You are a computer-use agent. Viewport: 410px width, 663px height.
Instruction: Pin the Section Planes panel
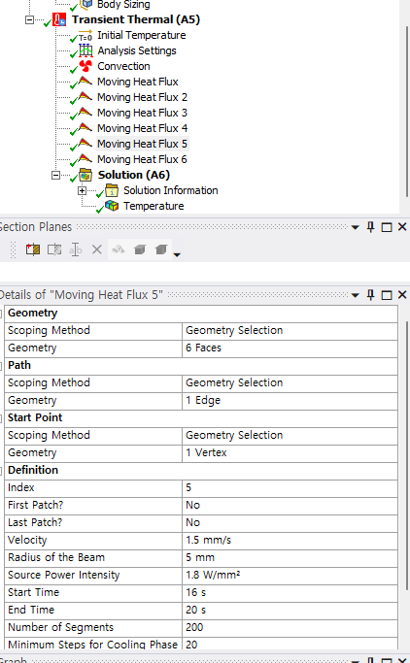click(x=370, y=227)
